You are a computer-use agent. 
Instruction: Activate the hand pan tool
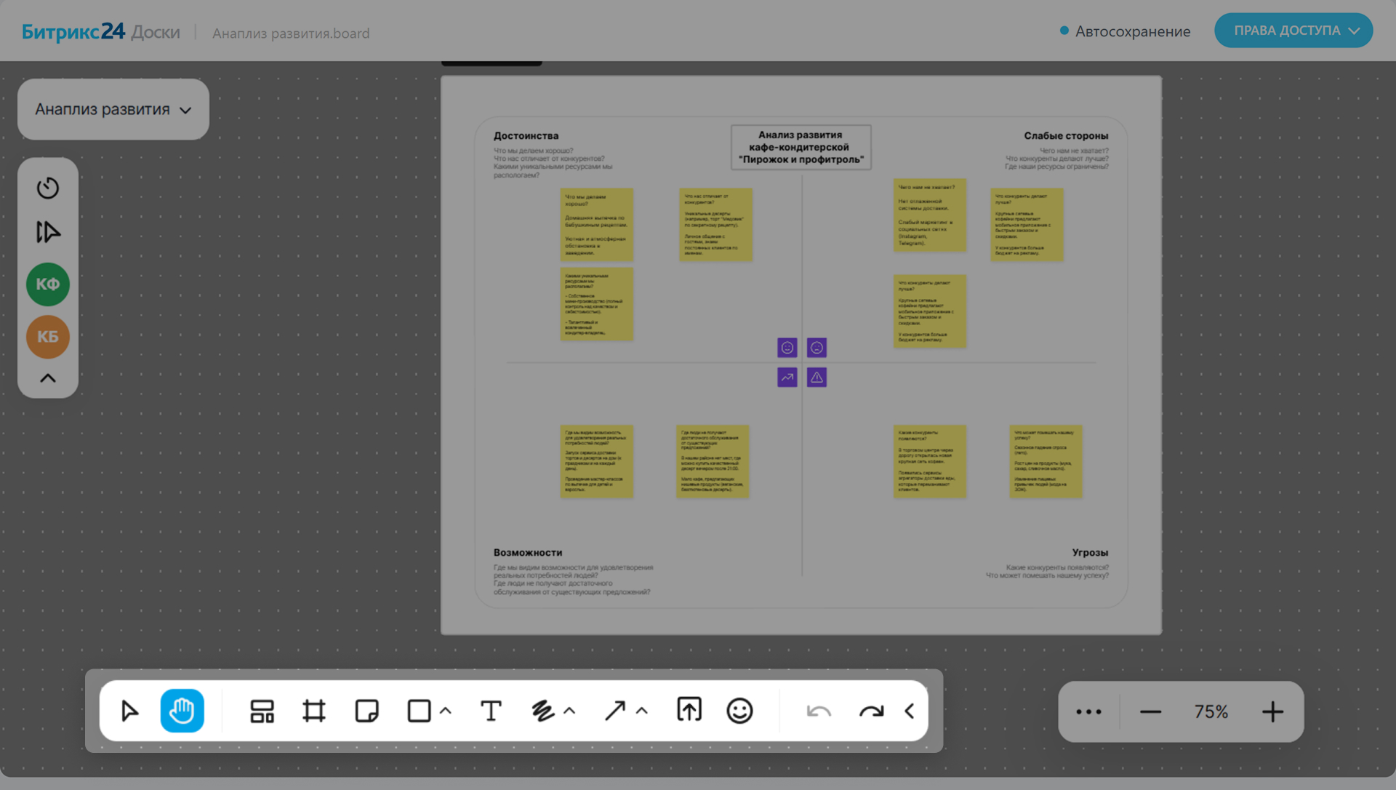[x=182, y=711]
